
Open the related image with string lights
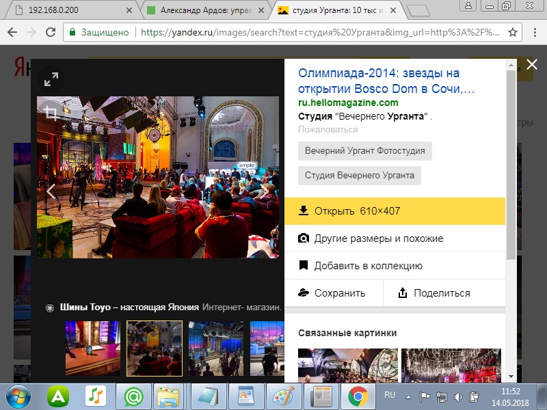tap(451, 366)
